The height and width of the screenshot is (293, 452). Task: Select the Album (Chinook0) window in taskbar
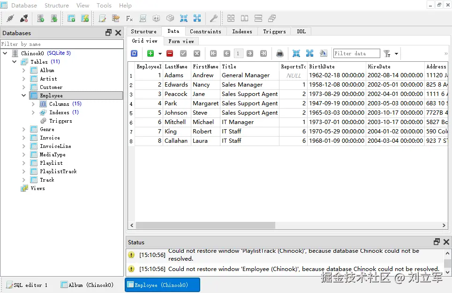coord(87,285)
